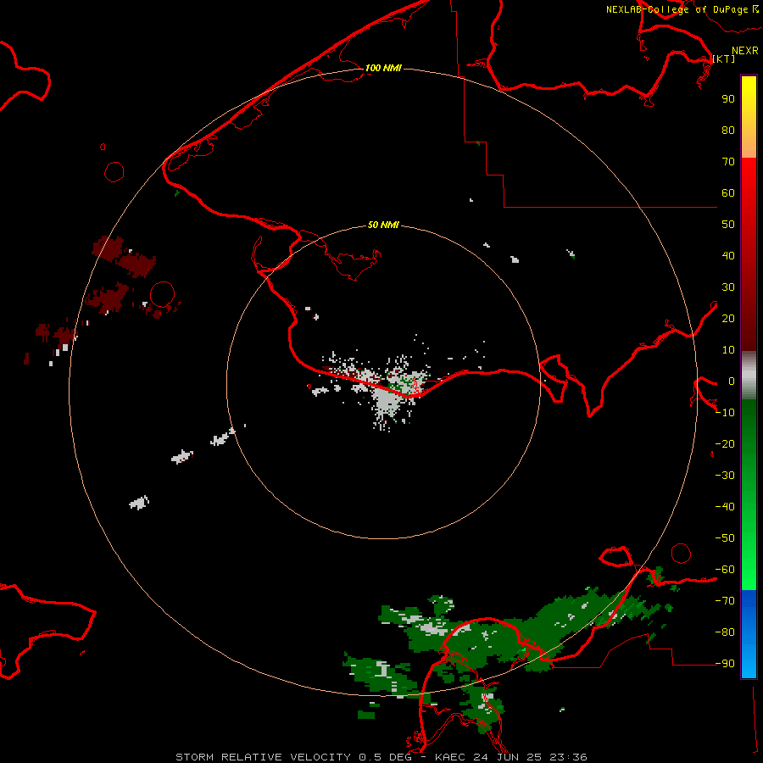The width and height of the screenshot is (763, 763).
Task: Click the "23:36" time stamp in the caption
Action: pyautogui.click(x=568, y=757)
